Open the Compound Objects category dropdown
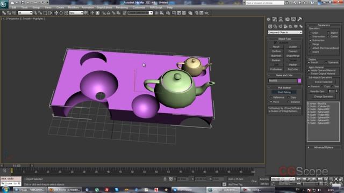 coord(285,32)
